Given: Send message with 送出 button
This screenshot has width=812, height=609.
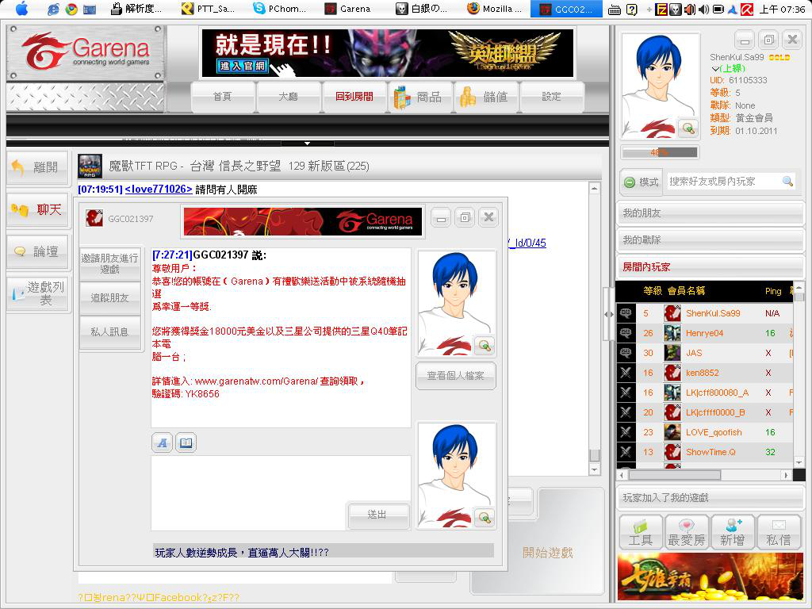Looking at the screenshot, I should pos(377,515).
